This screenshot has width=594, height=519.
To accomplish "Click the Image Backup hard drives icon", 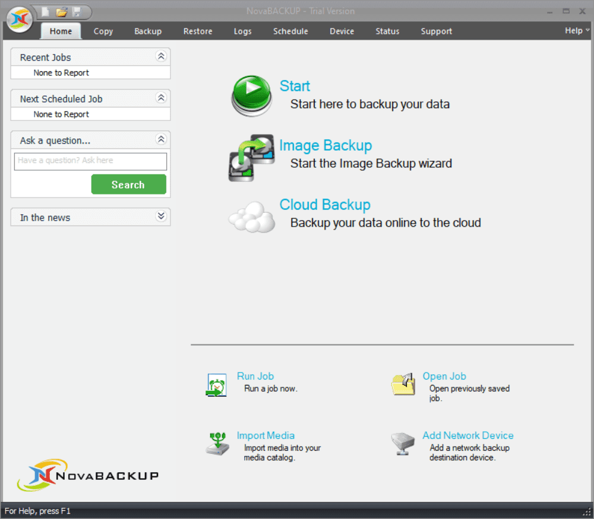I will click(251, 157).
